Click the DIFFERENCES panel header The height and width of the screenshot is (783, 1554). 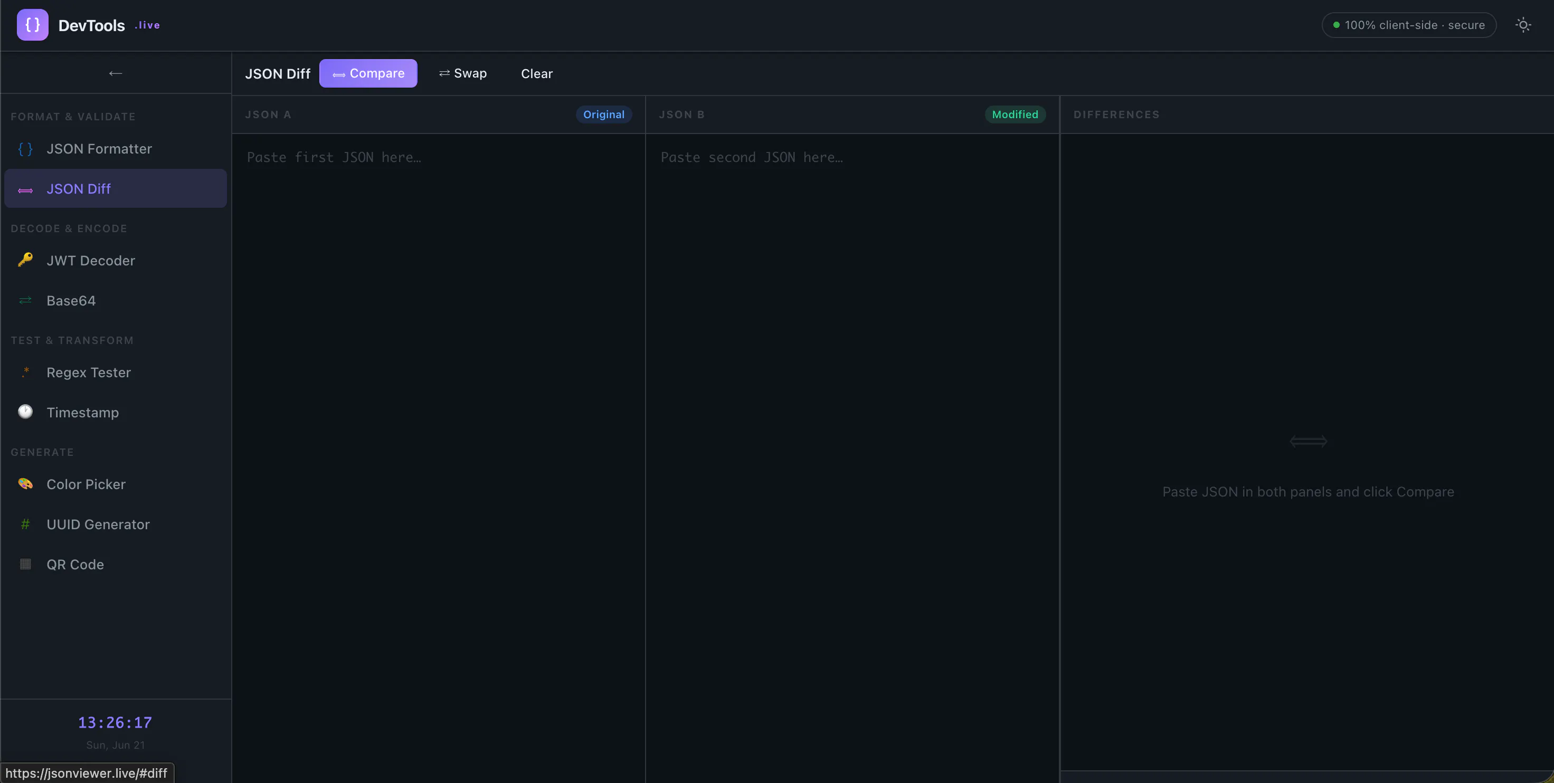point(1116,114)
